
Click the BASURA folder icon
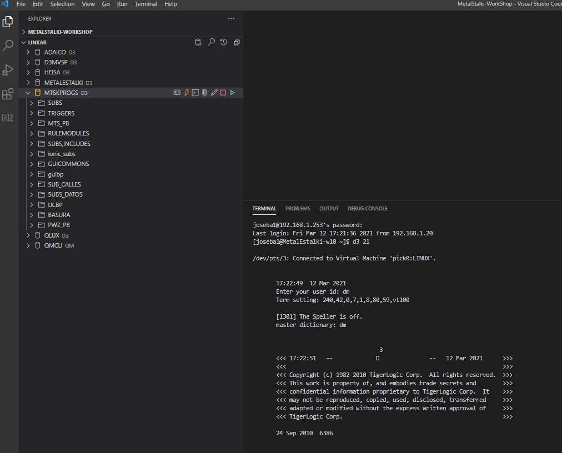click(42, 215)
